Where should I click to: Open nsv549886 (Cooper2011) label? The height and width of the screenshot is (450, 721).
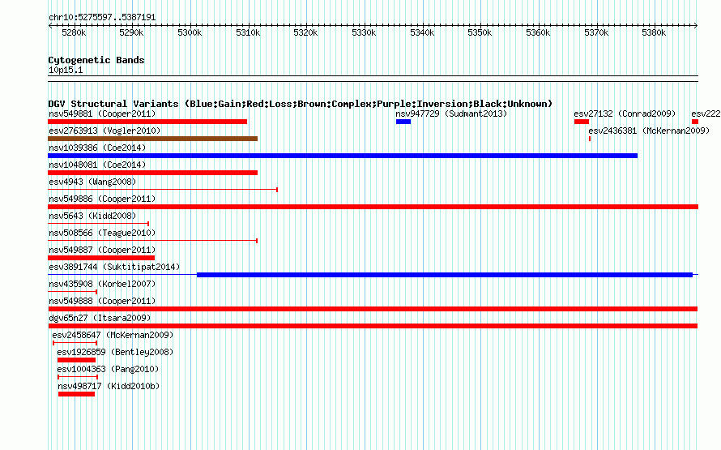[x=102, y=199]
